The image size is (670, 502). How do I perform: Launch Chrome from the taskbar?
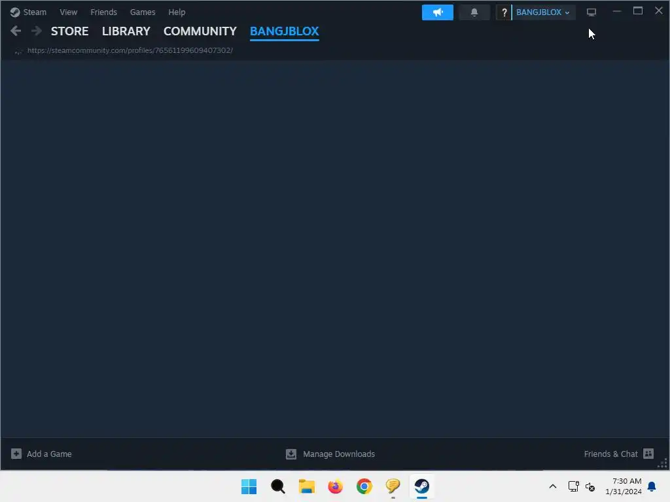pyautogui.click(x=364, y=486)
